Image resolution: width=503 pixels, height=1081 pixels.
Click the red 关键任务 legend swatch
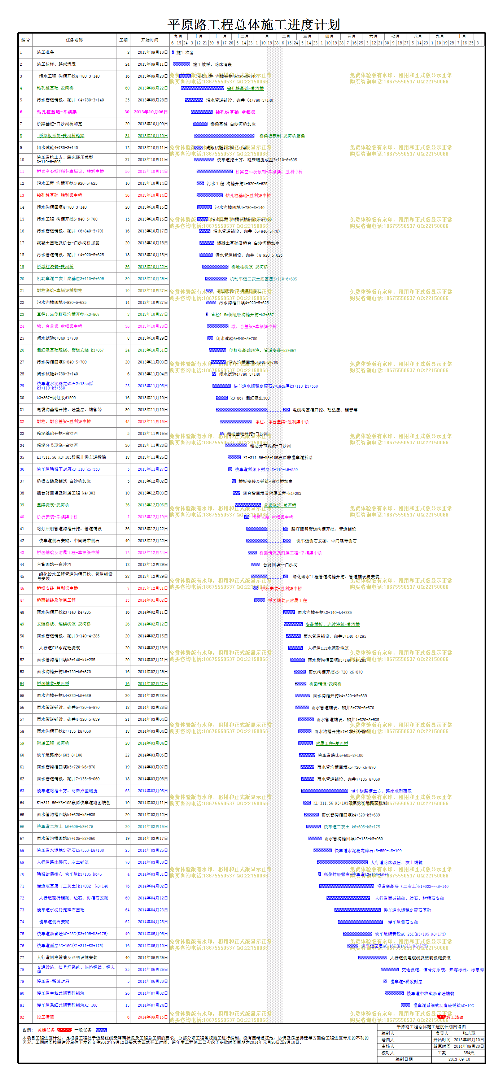click(64, 1030)
